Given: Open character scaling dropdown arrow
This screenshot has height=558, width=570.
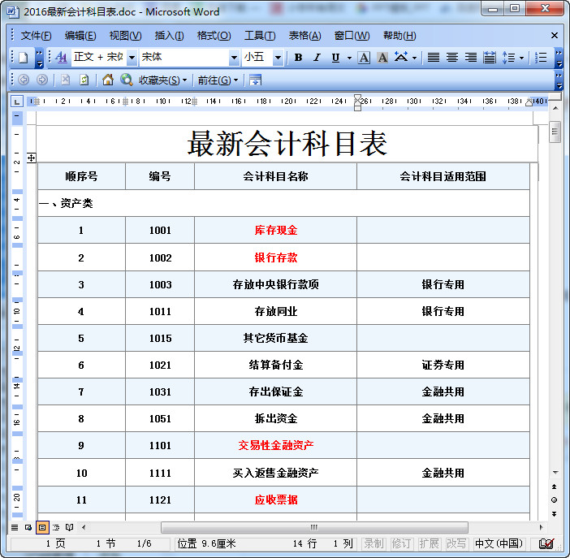Looking at the screenshot, I should click(414, 58).
